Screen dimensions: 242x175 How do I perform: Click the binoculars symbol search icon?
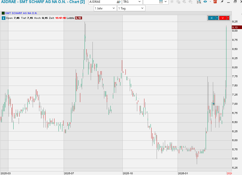pos(118,2)
